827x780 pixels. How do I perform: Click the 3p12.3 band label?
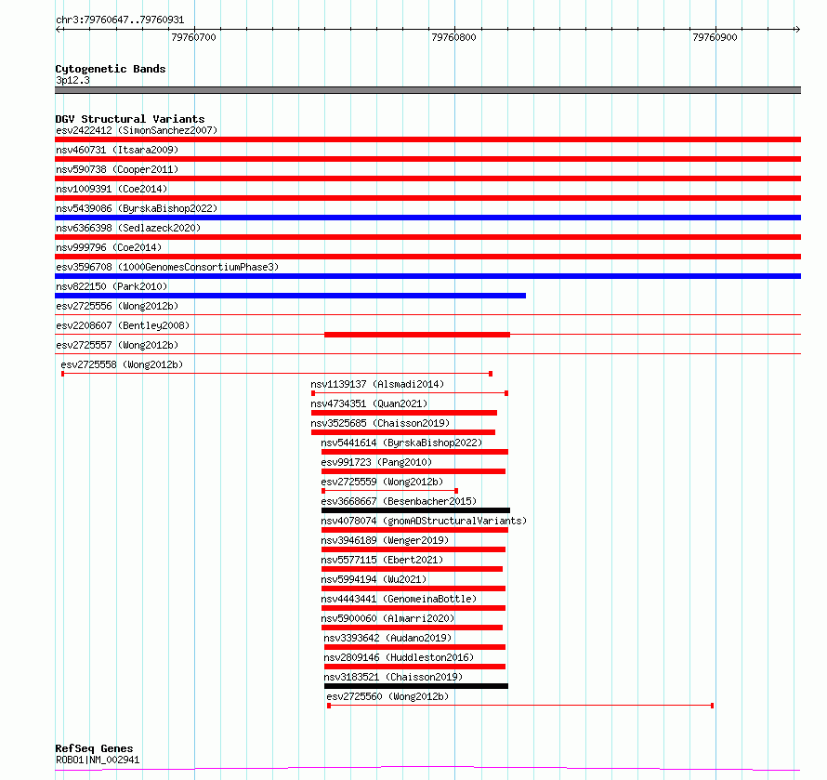click(72, 80)
